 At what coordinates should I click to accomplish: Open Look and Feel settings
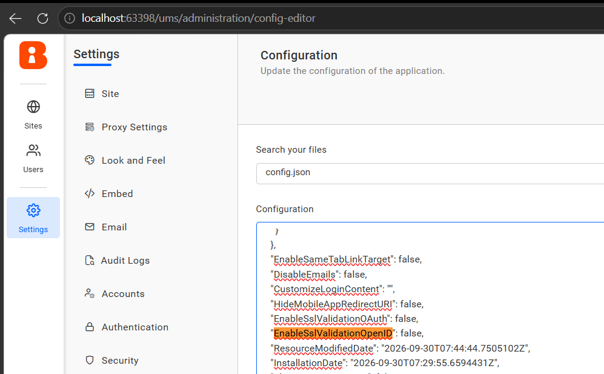pos(133,161)
